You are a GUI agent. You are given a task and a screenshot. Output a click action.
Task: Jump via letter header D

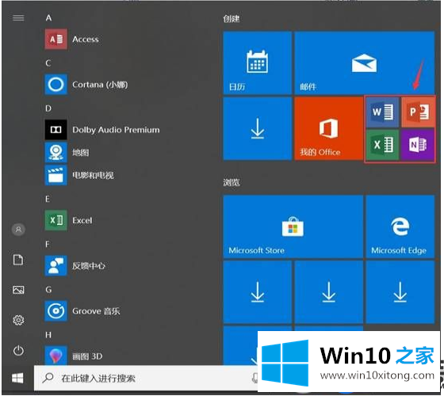[48, 109]
